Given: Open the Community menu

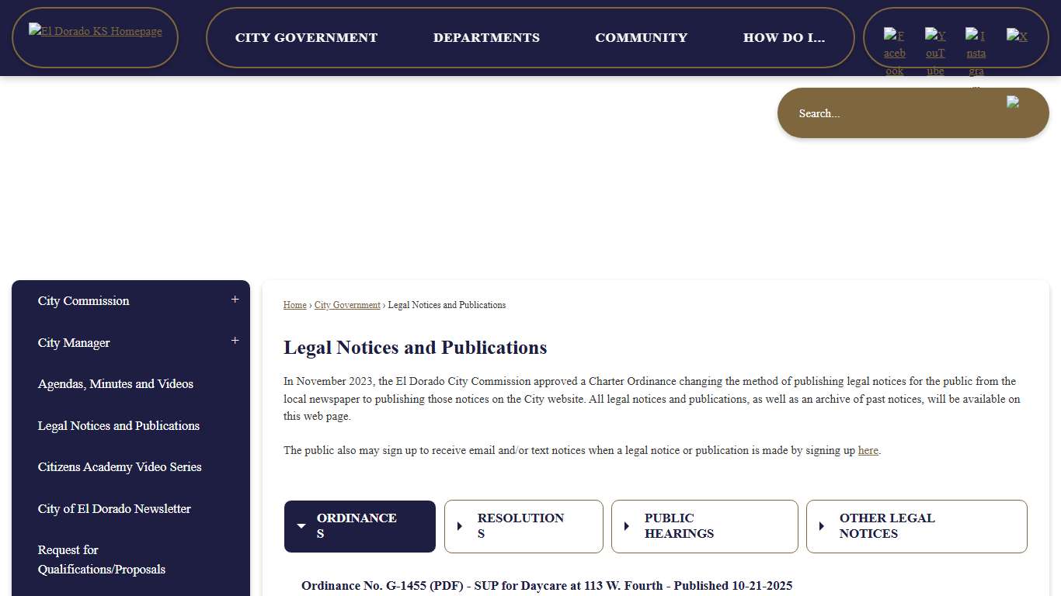Looking at the screenshot, I should 641,37.
